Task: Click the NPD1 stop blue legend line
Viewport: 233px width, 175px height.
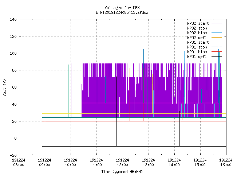Action: point(217,47)
